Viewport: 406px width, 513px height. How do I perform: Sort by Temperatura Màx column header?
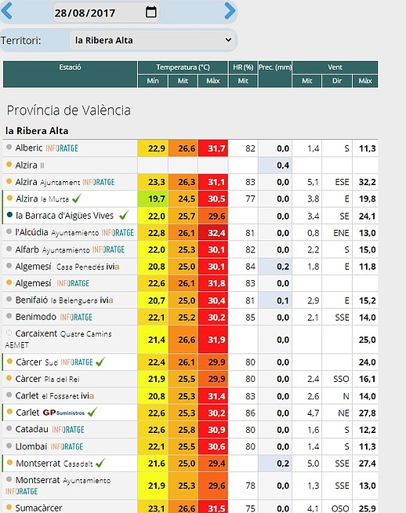click(213, 81)
